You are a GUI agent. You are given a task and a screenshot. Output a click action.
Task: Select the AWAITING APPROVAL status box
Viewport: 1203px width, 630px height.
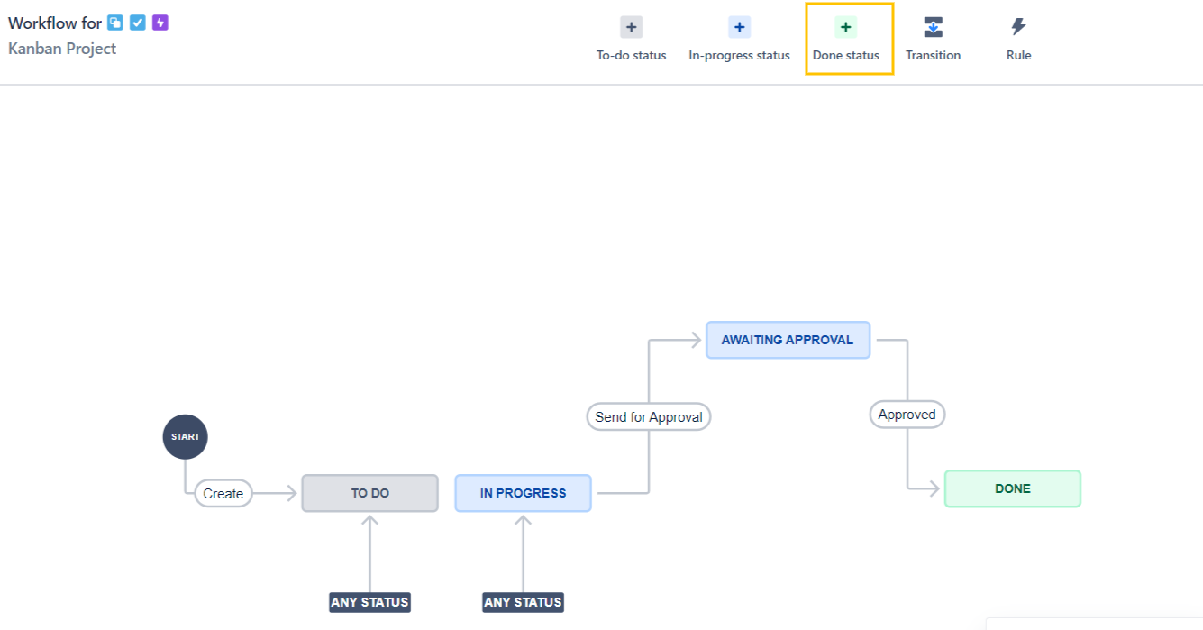tap(788, 340)
